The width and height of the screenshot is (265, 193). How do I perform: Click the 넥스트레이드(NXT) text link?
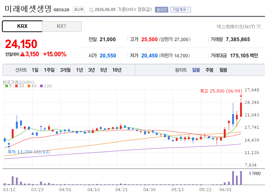pos(236,26)
